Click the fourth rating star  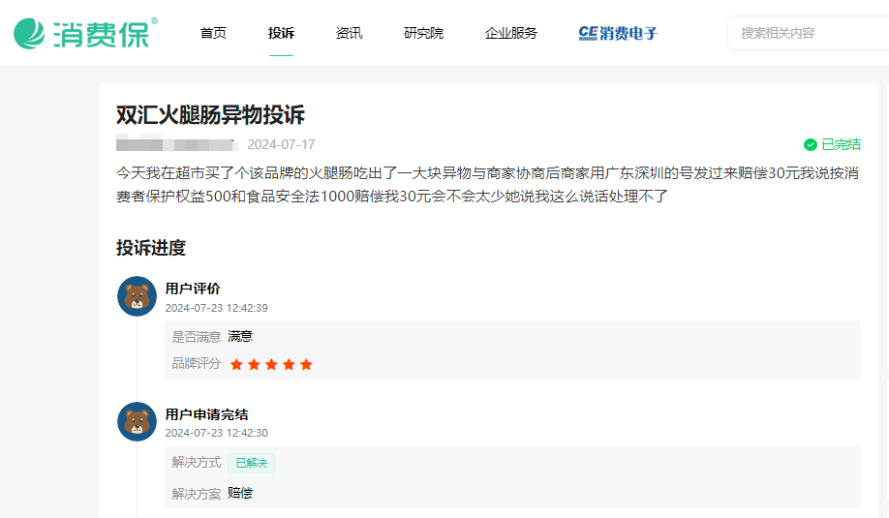290,364
